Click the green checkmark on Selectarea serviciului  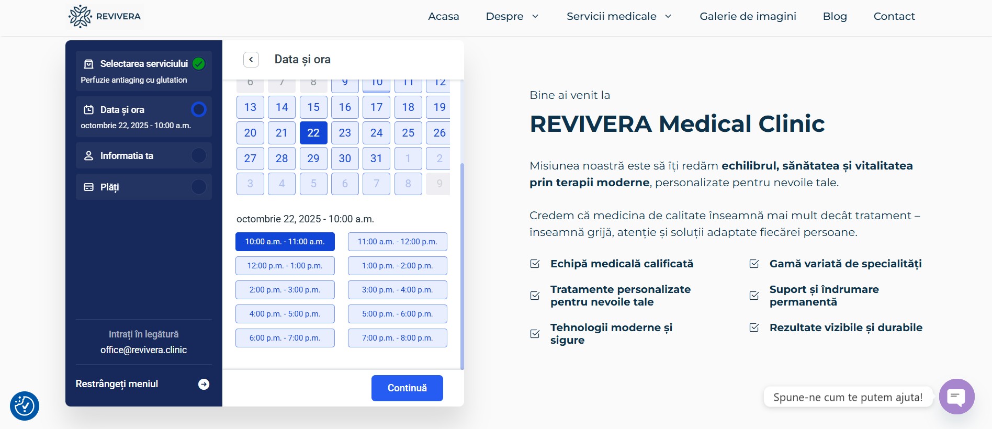[x=199, y=64]
